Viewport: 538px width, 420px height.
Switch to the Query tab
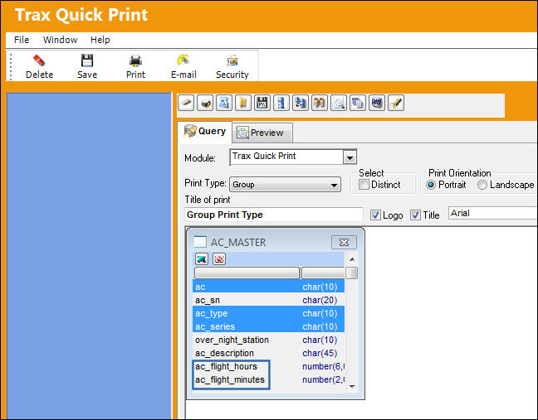[205, 131]
